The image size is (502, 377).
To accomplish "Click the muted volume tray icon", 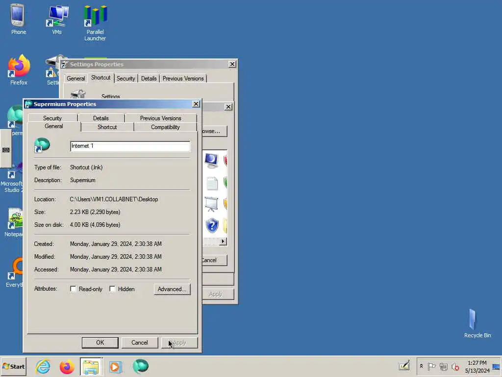I will coord(455,366).
